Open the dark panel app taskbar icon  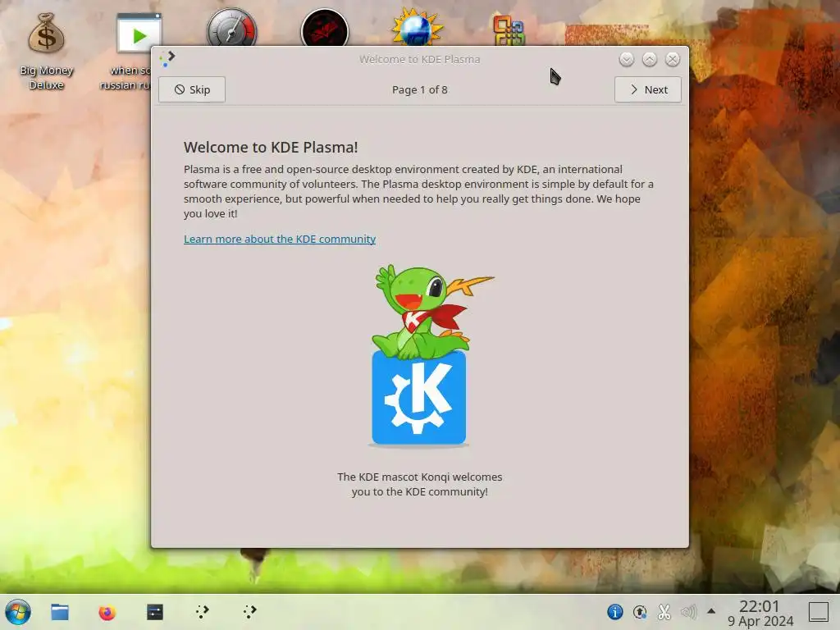click(x=155, y=612)
